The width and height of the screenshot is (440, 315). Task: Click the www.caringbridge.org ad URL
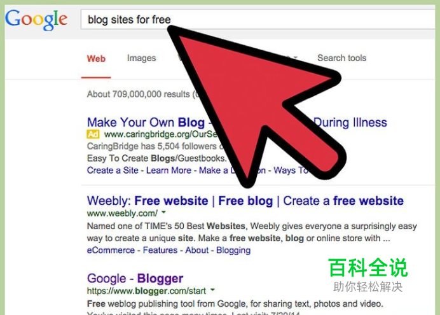coord(161,134)
